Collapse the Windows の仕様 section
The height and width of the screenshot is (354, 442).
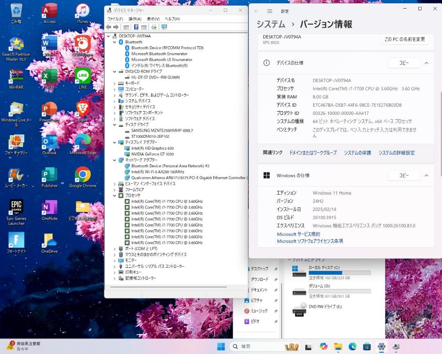(x=426, y=175)
